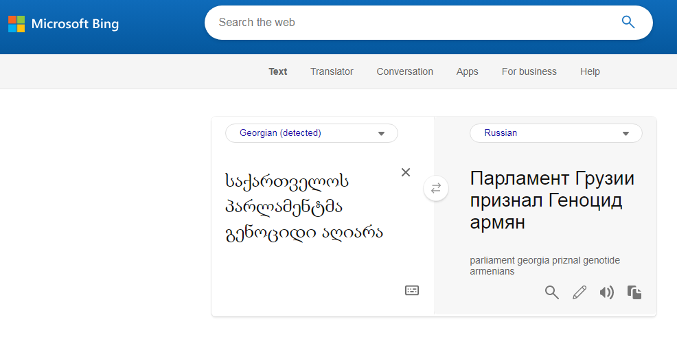677x337 pixels.
Task: Open the on-screen keyboard icon
Action: [x=411, y=290]
